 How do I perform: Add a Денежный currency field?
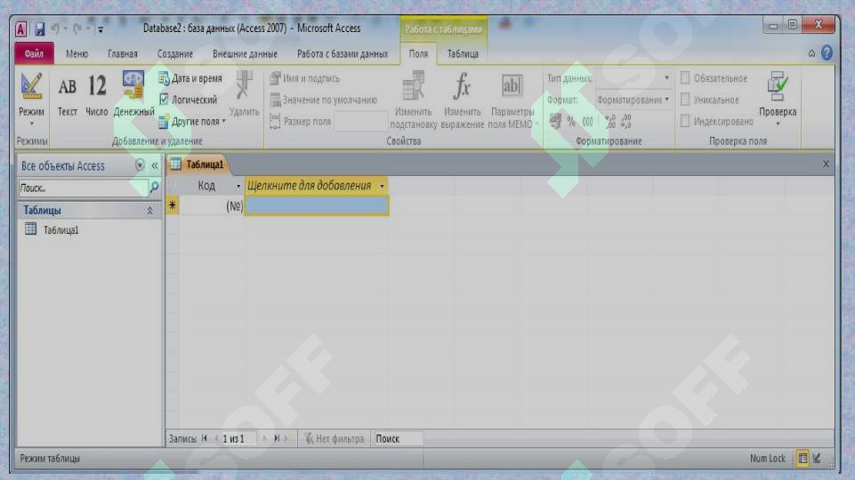(133, 93)
